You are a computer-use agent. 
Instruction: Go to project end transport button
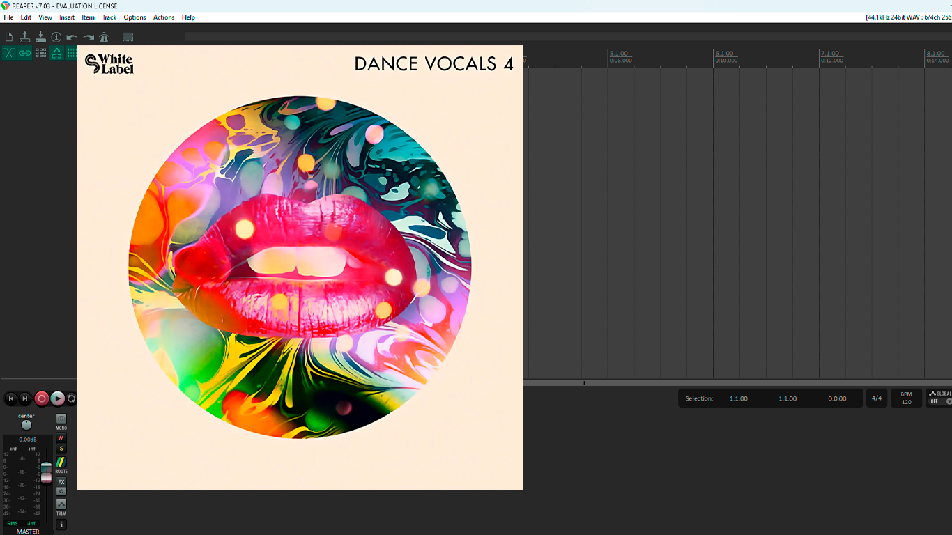(x=25, y=398)
